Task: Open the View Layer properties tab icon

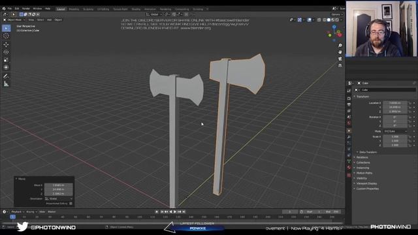Action: (349, 111)
